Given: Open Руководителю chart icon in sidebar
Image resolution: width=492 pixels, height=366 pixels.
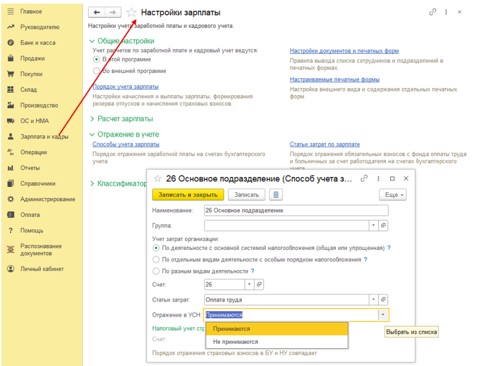Looking at the screenshot, I should click(x=11, y=27).
